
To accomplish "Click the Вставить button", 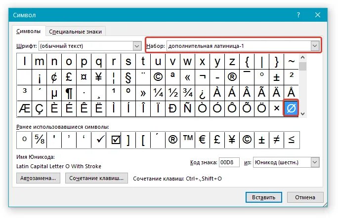I will point(264,197).
